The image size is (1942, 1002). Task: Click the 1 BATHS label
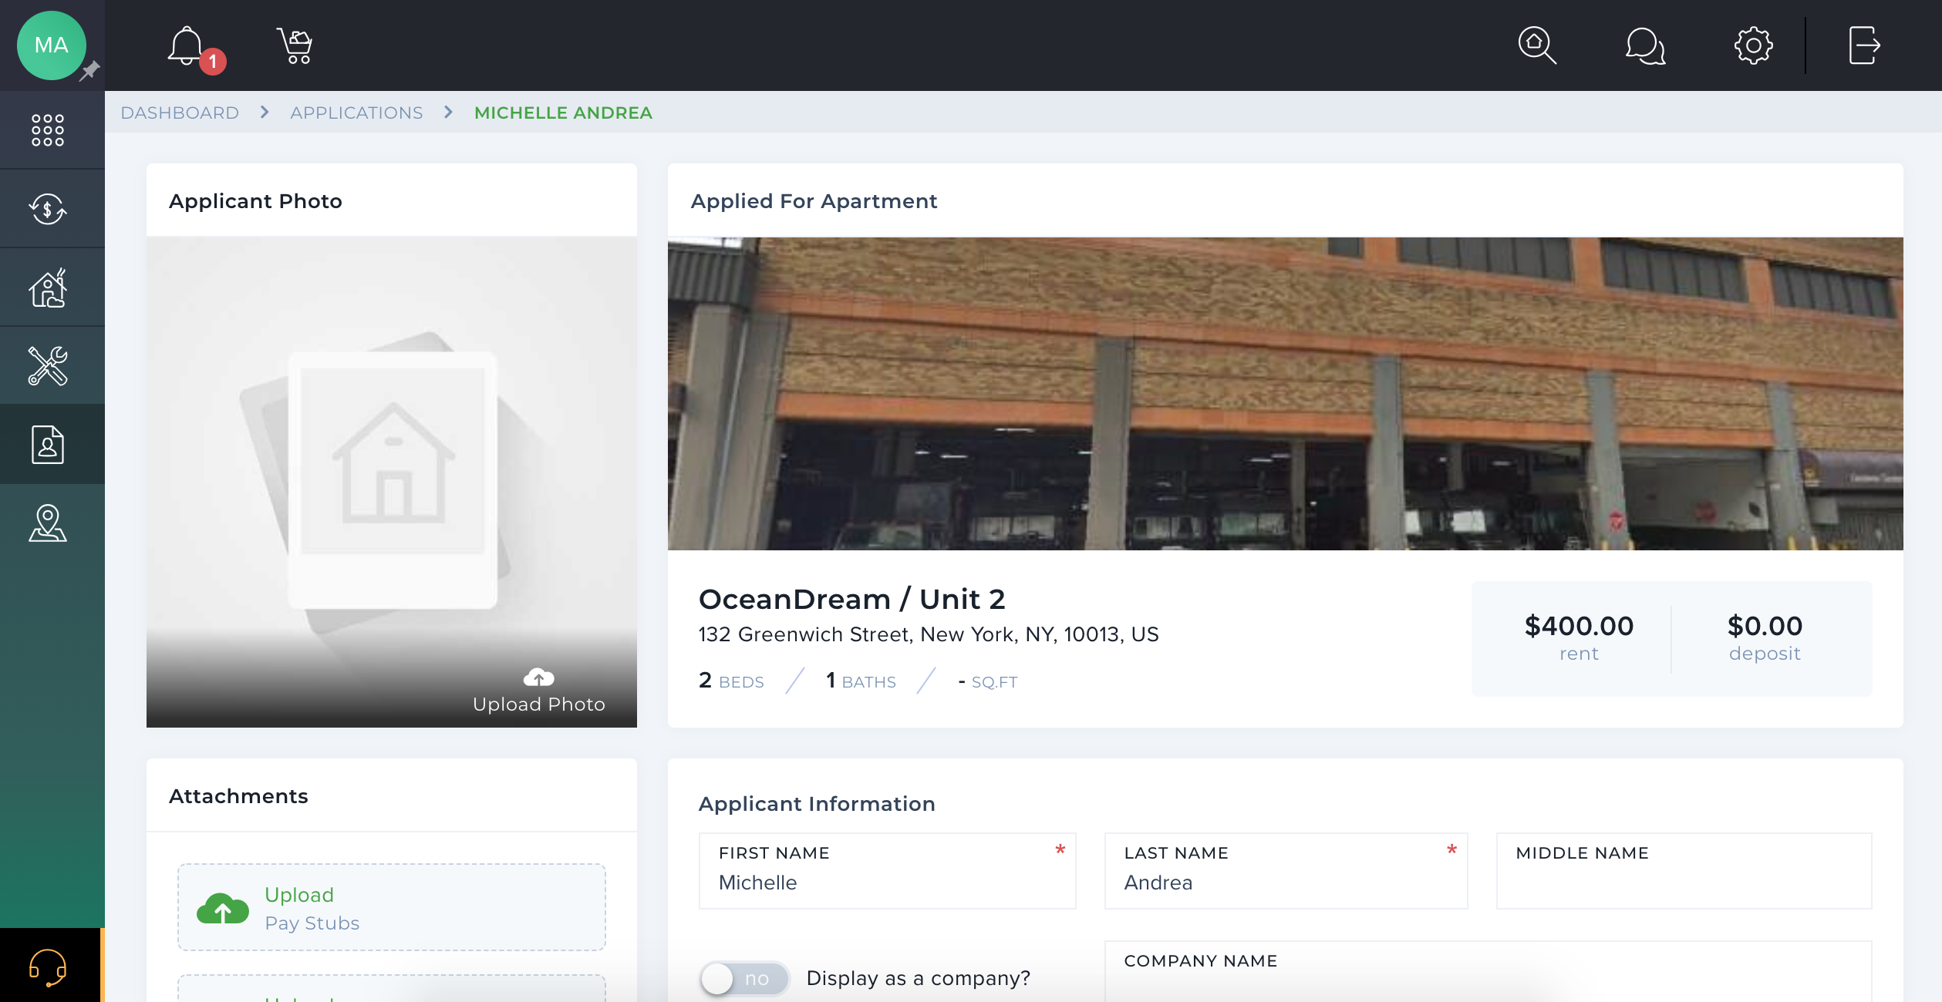(x=861, y=681)
